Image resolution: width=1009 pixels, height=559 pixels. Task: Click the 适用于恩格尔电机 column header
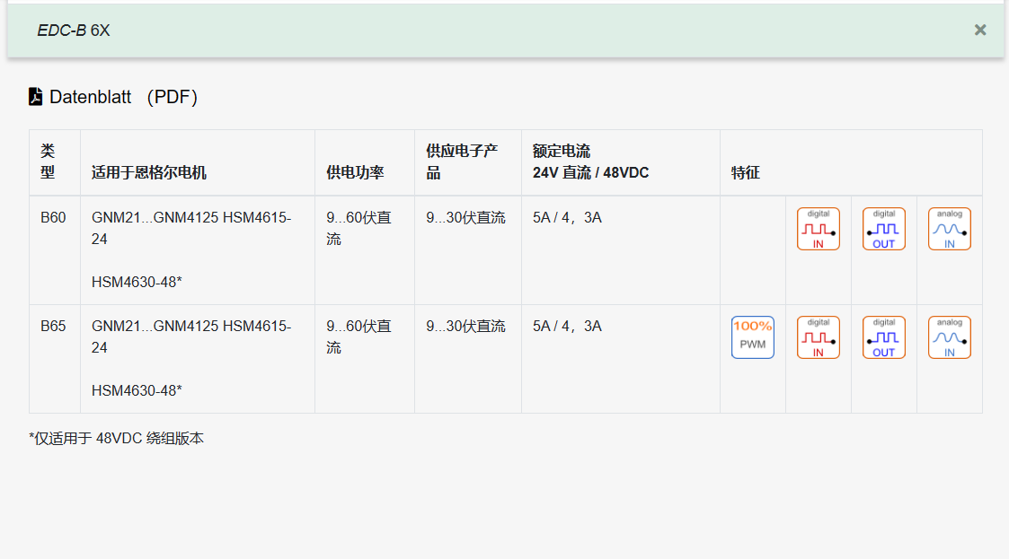149,172
